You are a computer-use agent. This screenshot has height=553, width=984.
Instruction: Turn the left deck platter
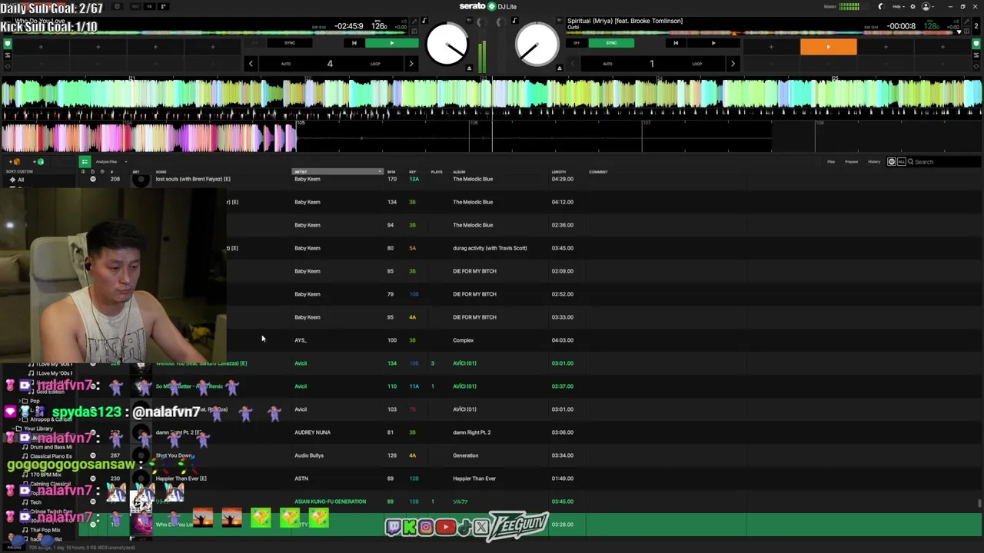pos(447,45)
